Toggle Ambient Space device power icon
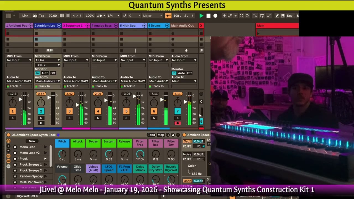 point(184,135)
